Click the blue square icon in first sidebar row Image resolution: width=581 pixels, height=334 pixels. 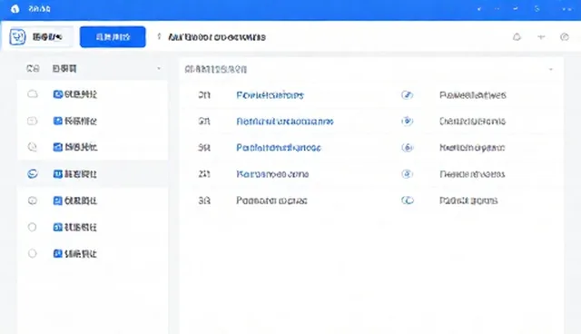point(58,94)
